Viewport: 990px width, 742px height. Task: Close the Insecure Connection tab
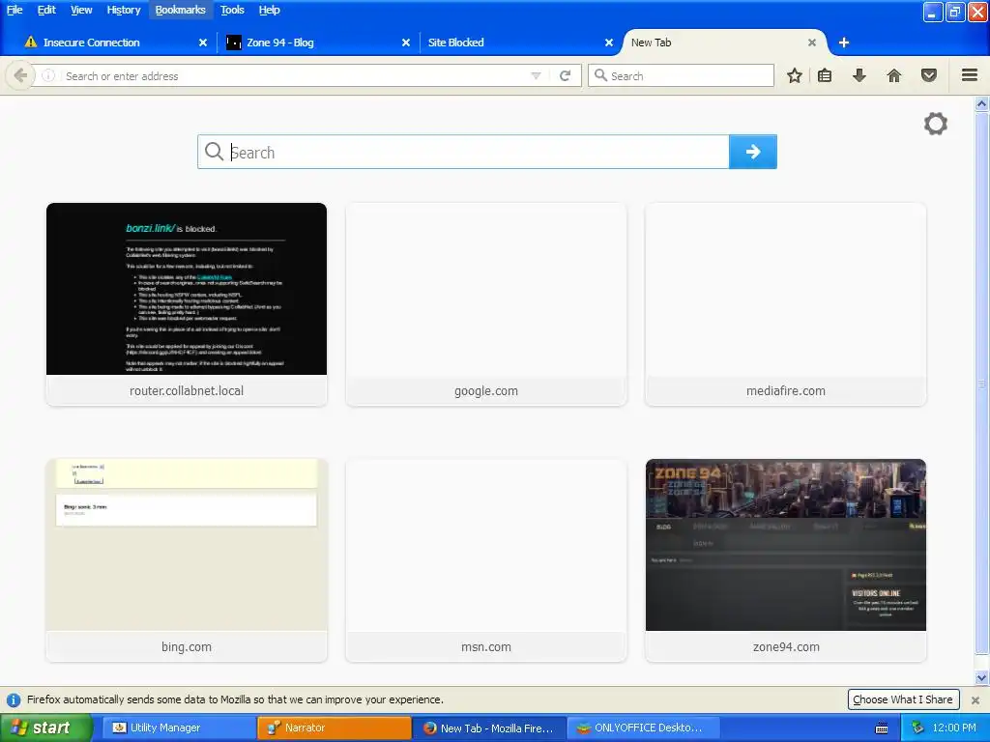[203, 43]
